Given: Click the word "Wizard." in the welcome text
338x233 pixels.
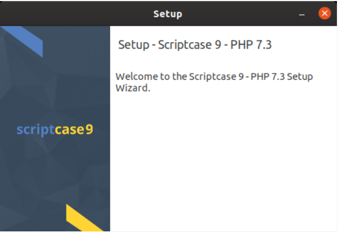Looking at the screenshot, I should pyautogui.click(x=133, y=88).
